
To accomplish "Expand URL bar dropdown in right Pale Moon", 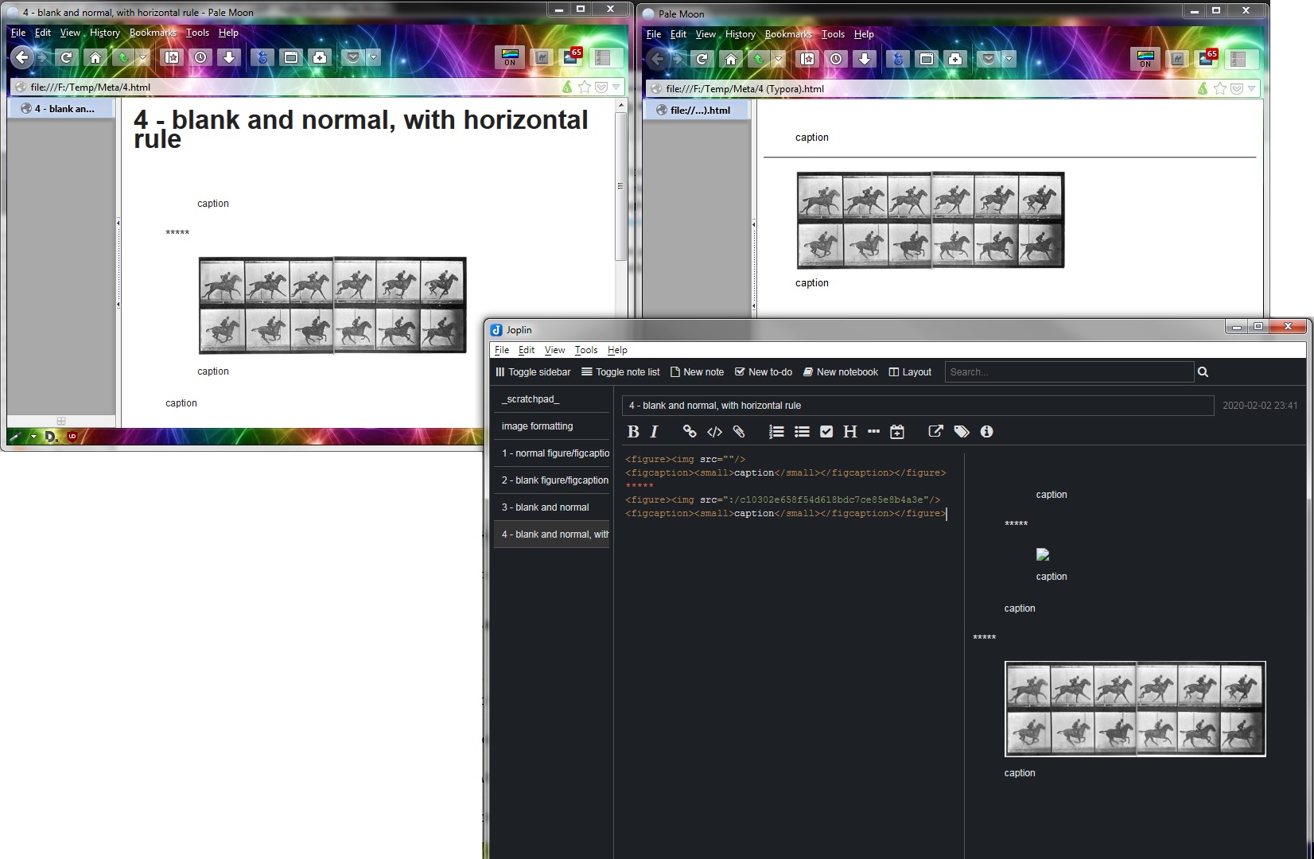I will click(x=1251, y=88).
